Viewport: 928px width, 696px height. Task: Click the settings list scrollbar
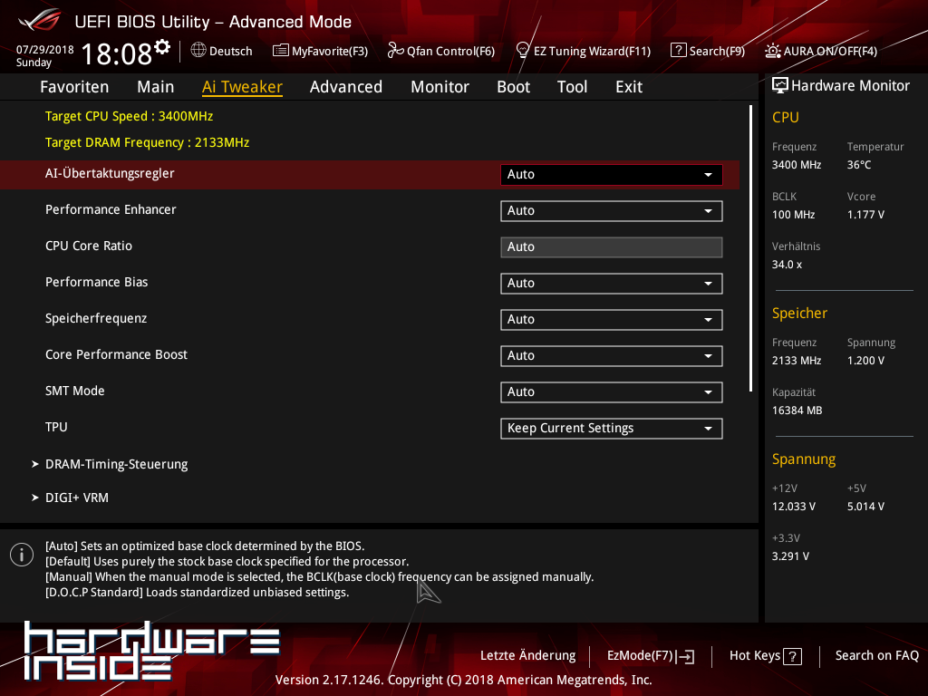pyautogui.click(x=750, y=248)
